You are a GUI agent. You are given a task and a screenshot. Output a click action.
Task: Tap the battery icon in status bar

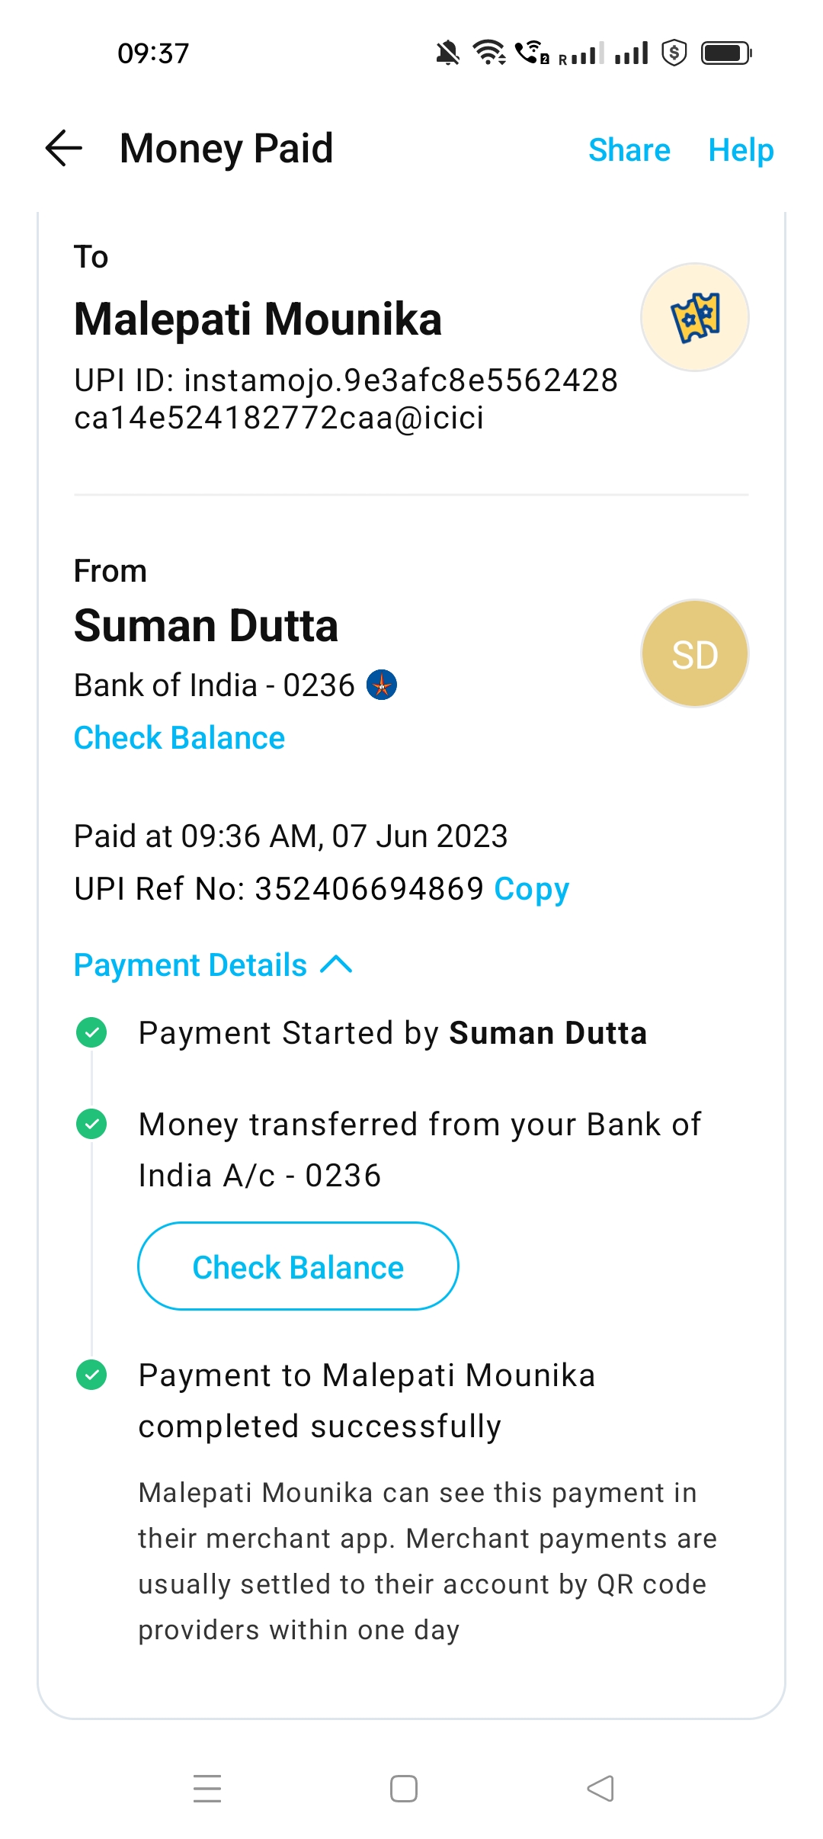click(725, 53)
